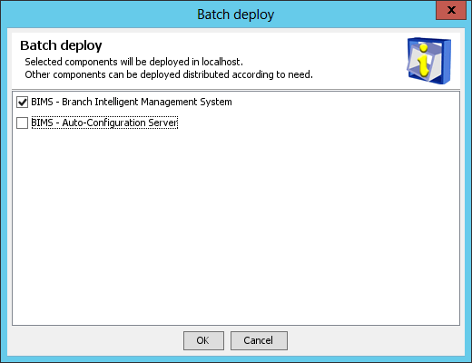Screen dimensions: 472x363
Task: Select the 'Branch Intelligent Management System' label text
Action: click(147, 102)
